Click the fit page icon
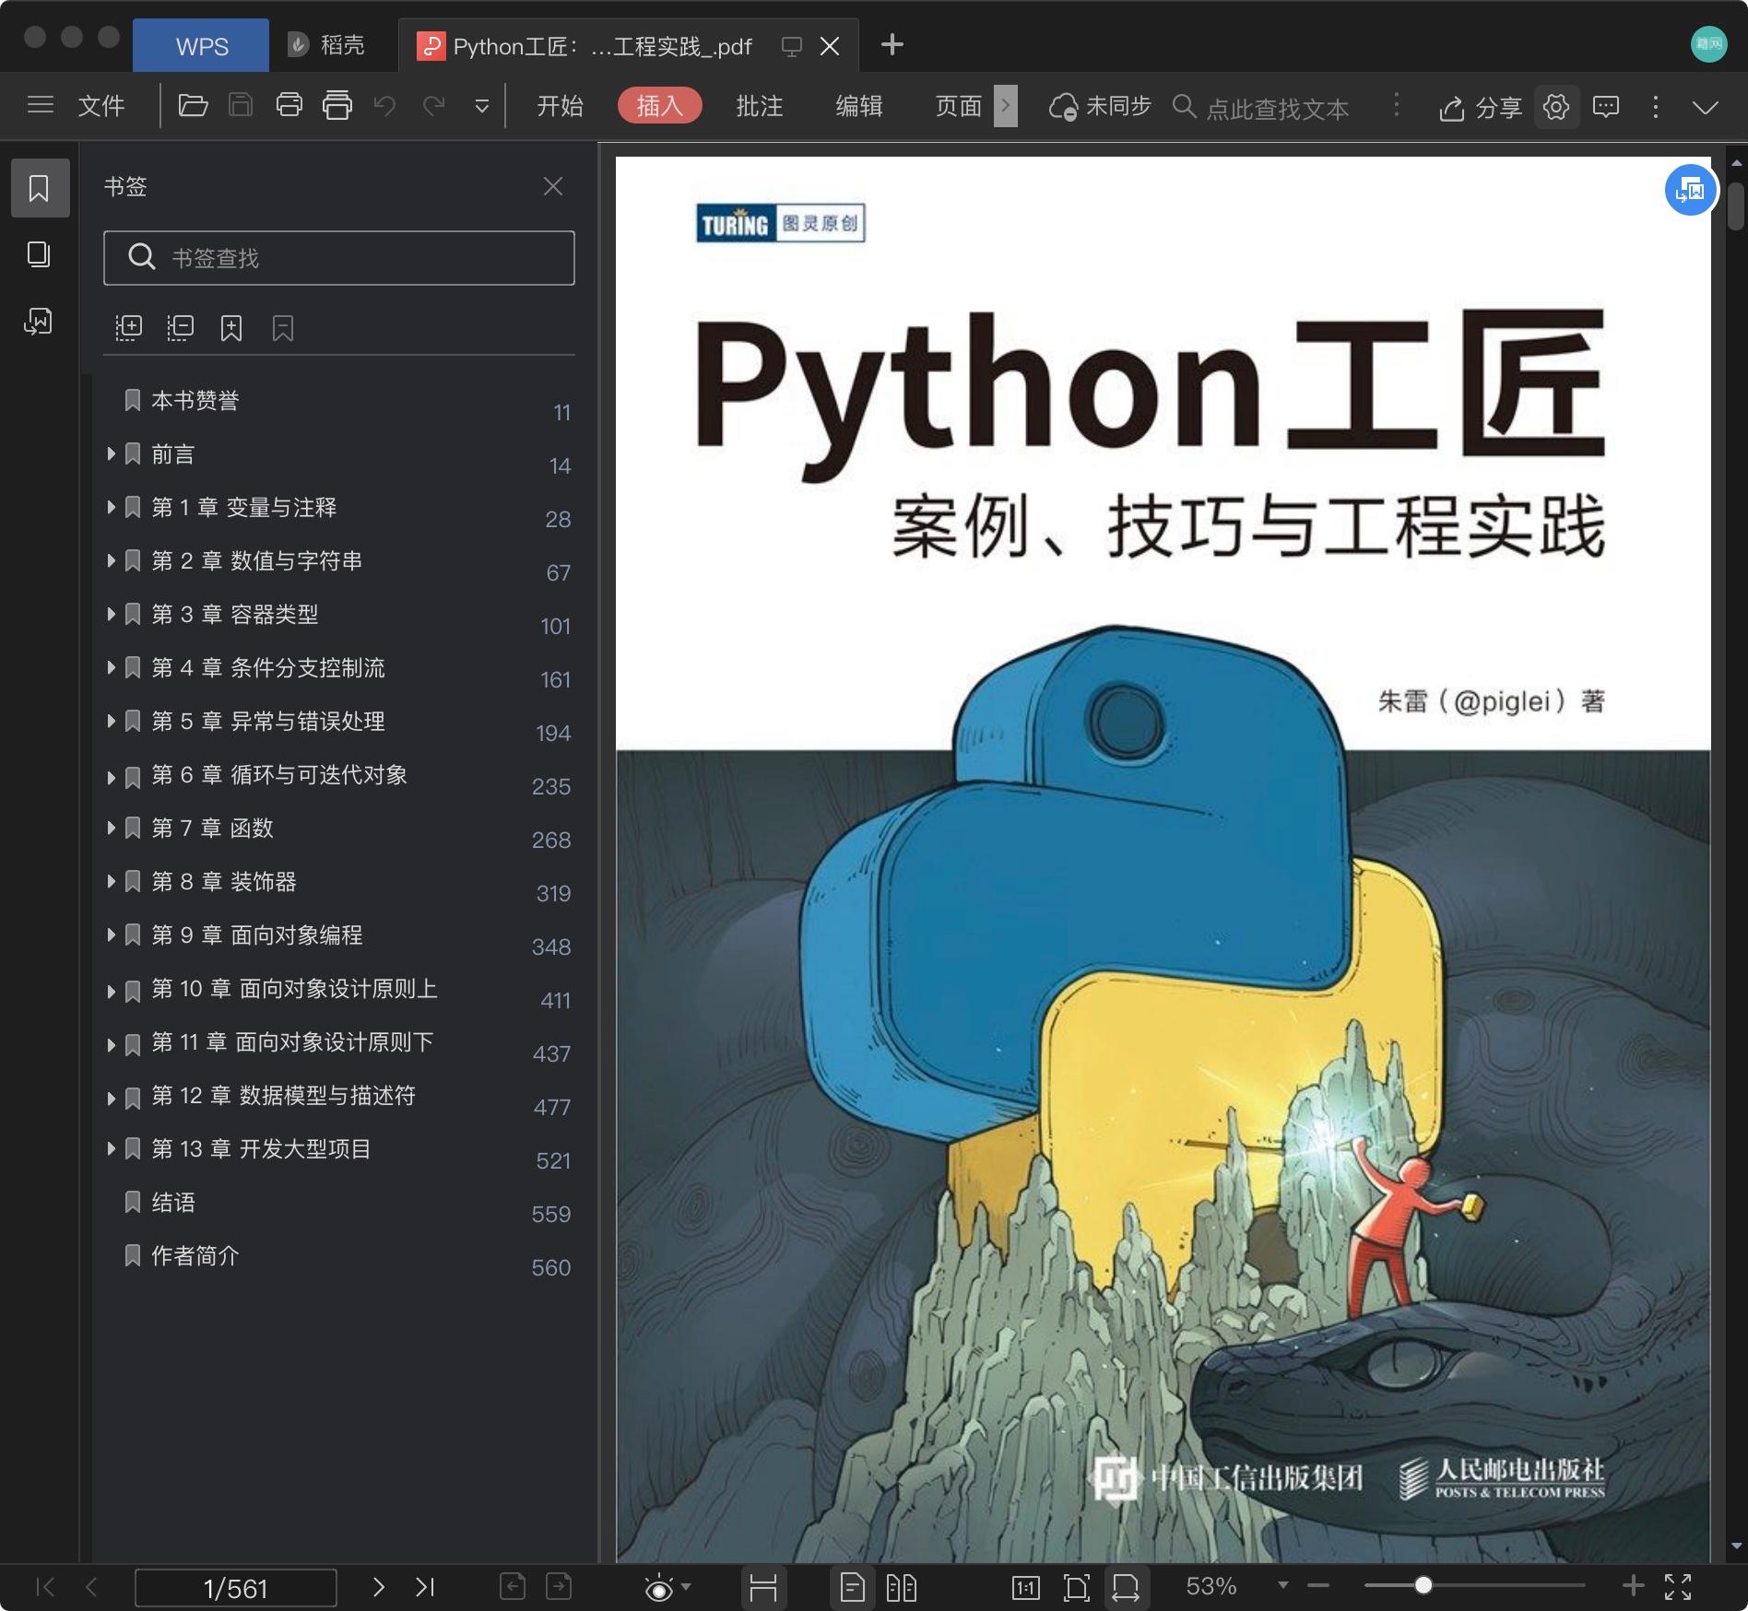The width and height of the screenshot is (1748, 1611). pos(1076,1587)
